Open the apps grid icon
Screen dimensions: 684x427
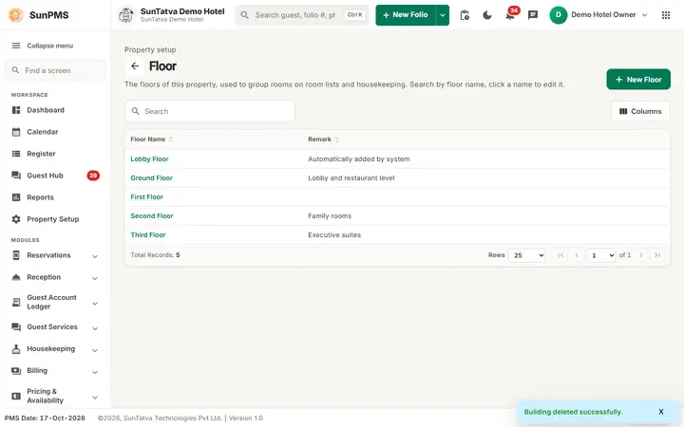point(666,15)
